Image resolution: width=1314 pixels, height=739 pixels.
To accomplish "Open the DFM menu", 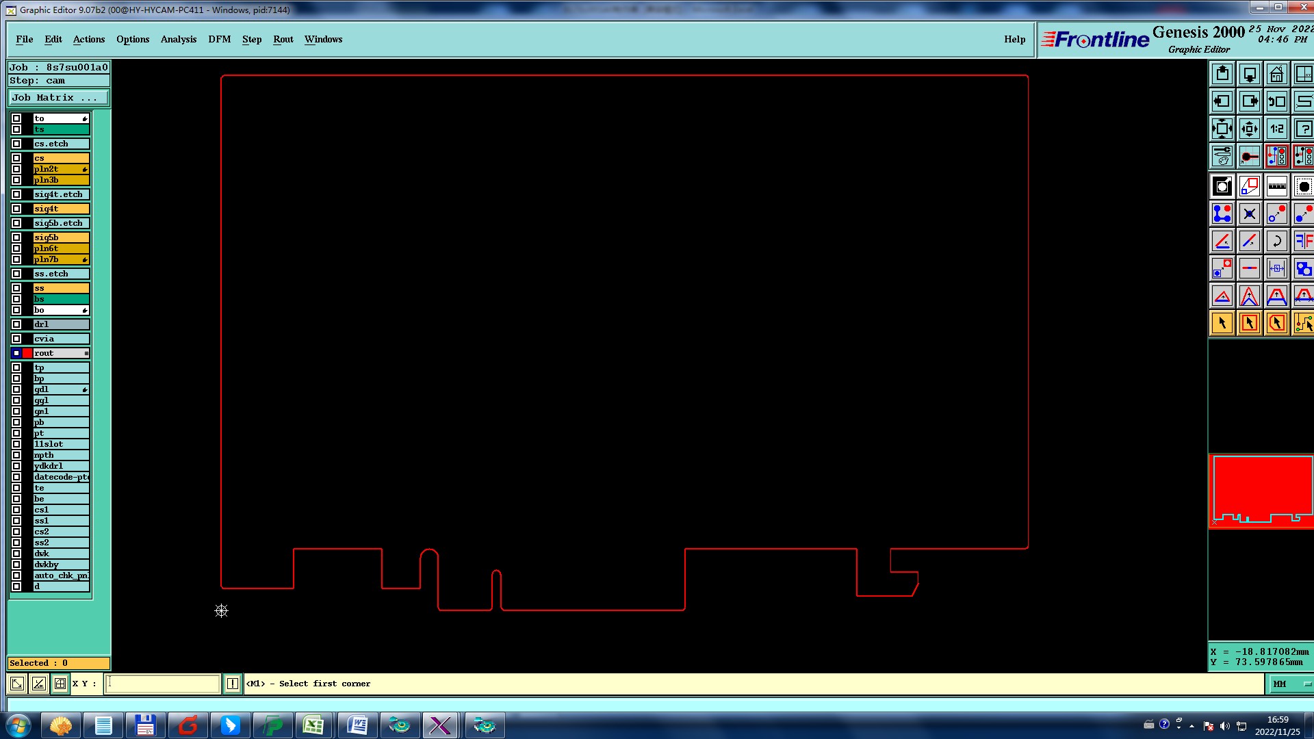I will (x=219, y=39).
